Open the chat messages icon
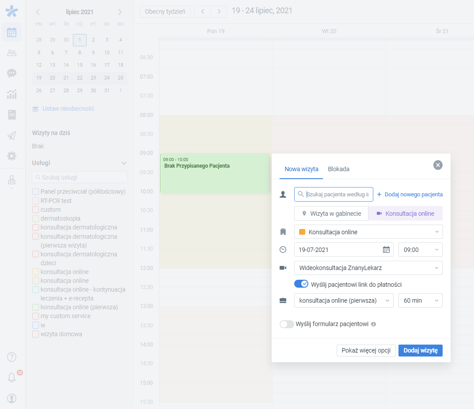 12,73
